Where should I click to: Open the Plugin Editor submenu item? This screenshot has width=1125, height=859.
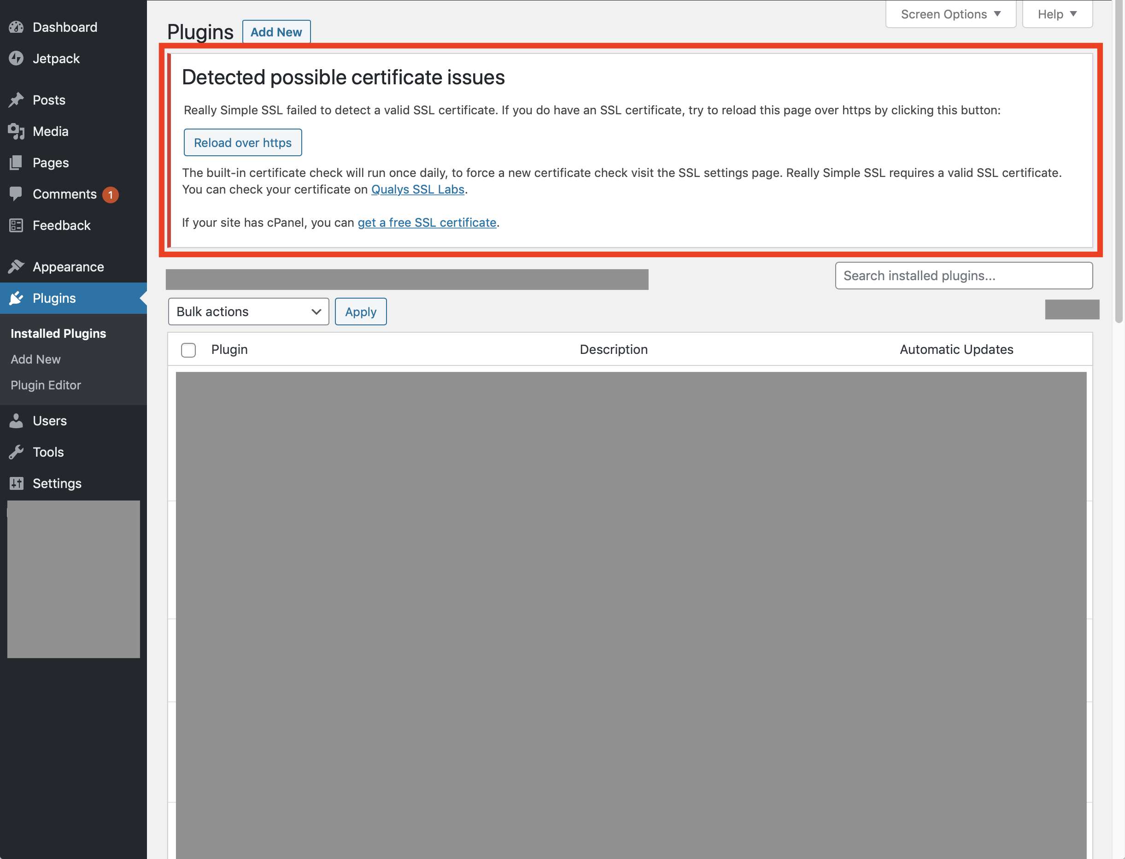pos(46,385)
